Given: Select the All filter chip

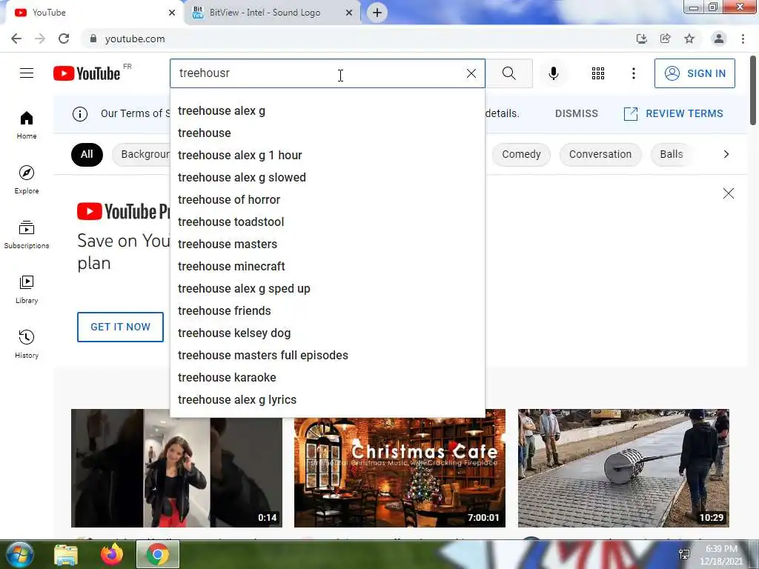Looking at the screenshot, I should tap(87, 154).
